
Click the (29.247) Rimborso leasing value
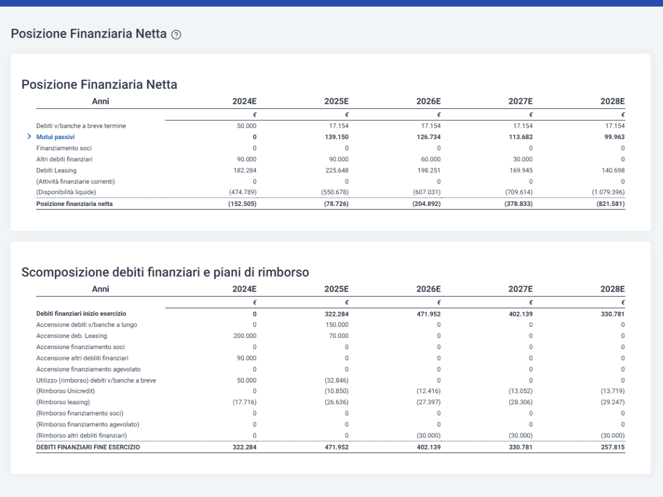point(612,402)
